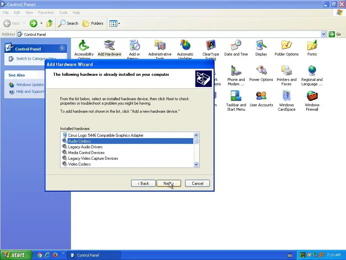Open the View menu

pyautogui.click(x=29, y=13)
